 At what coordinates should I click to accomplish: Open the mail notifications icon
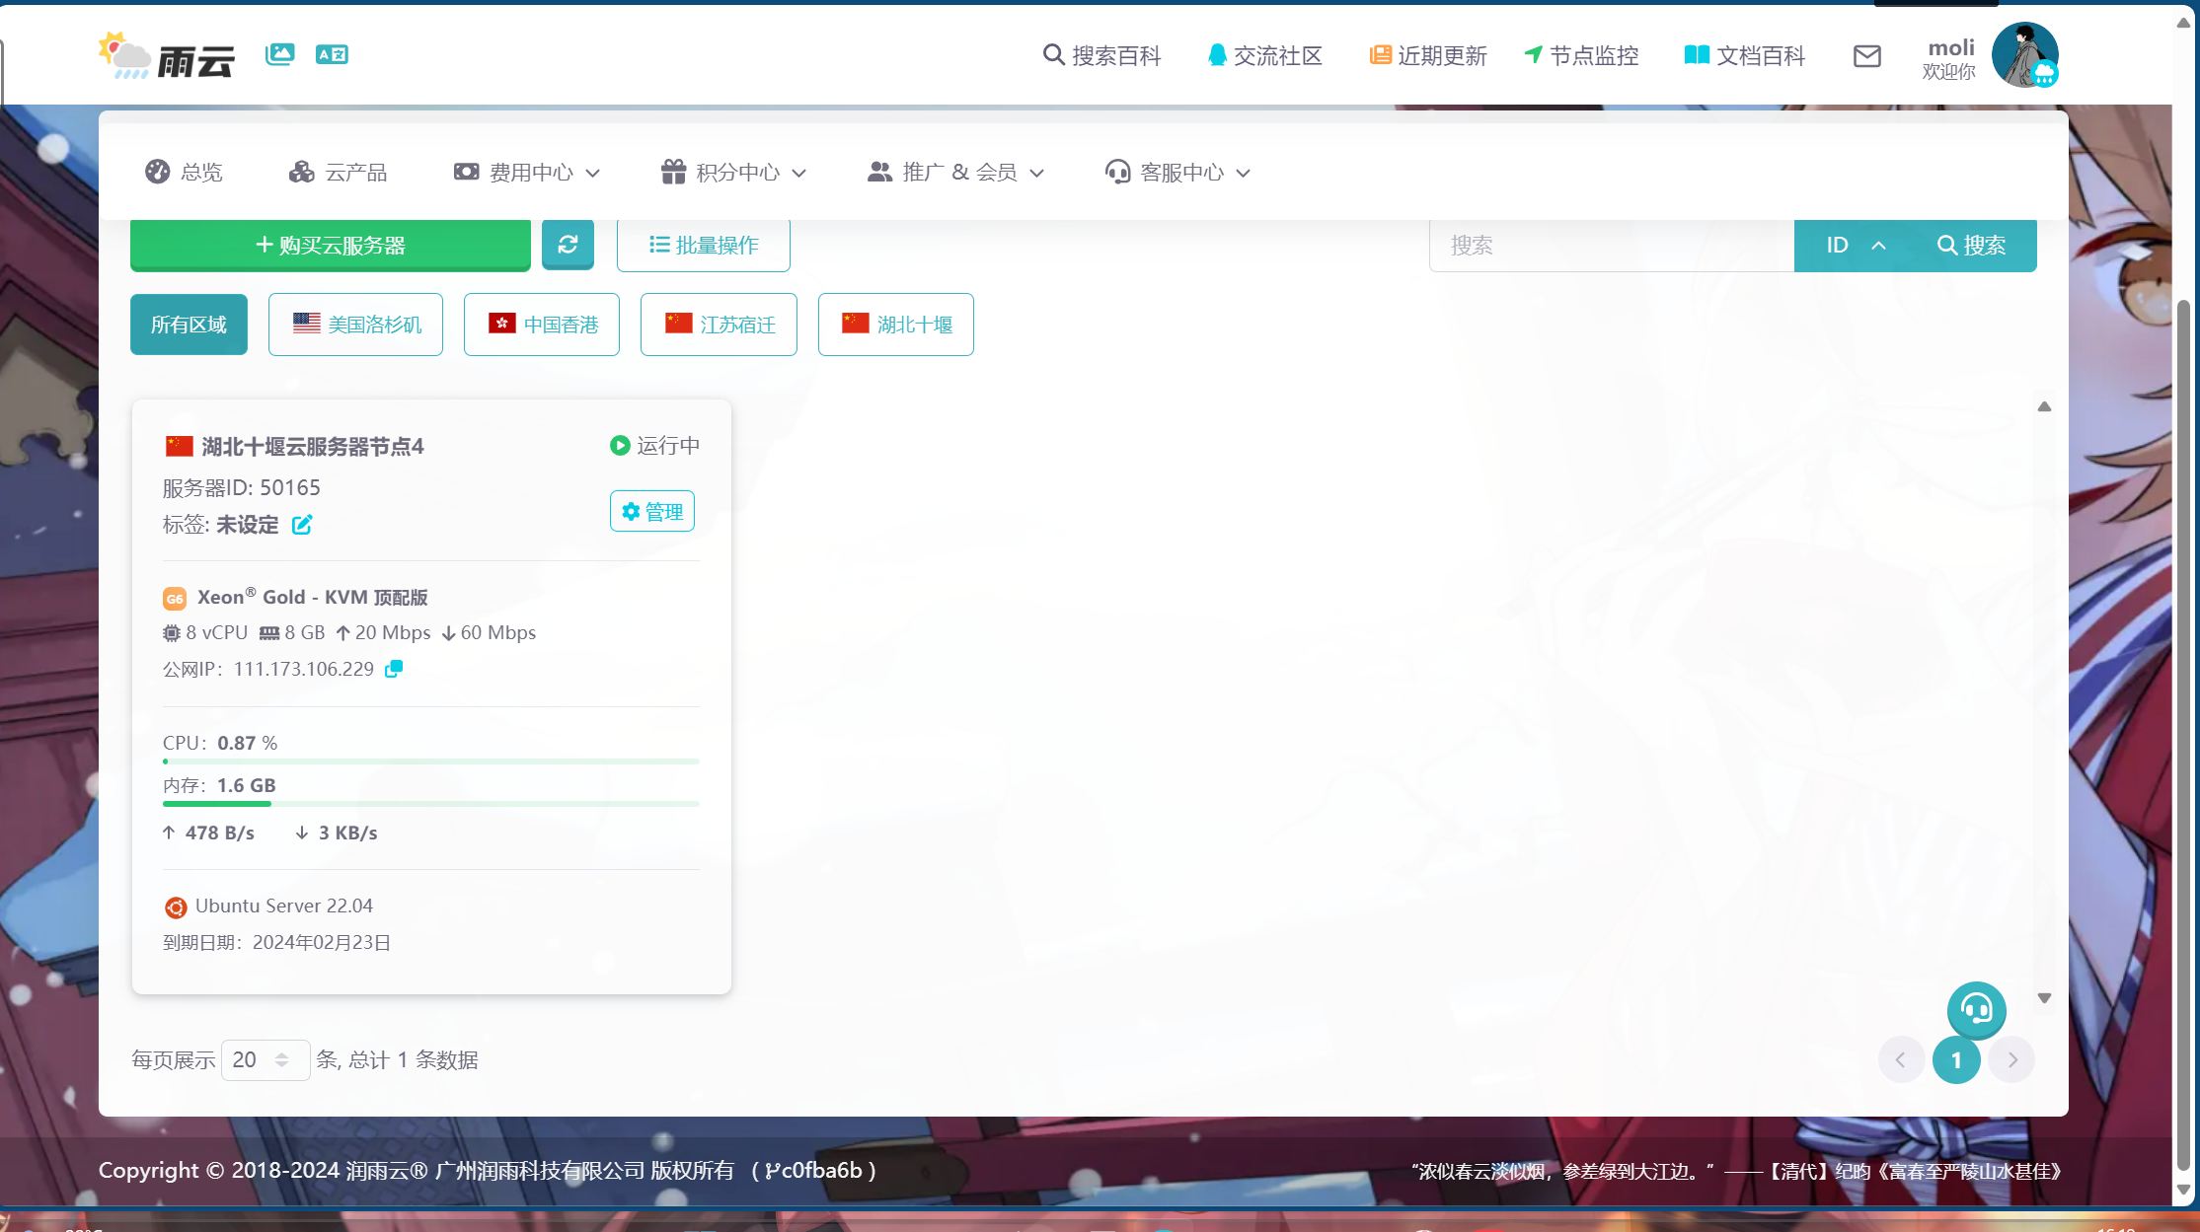point(1866,56)
